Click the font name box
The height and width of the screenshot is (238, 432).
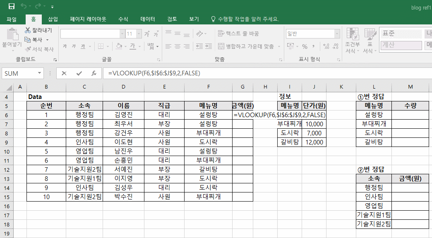[x=90, y=34]
